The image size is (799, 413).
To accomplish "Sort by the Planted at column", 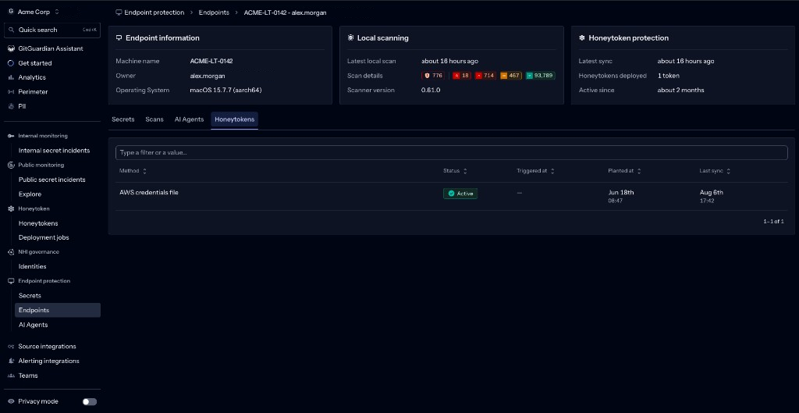I will coord(625,171).
